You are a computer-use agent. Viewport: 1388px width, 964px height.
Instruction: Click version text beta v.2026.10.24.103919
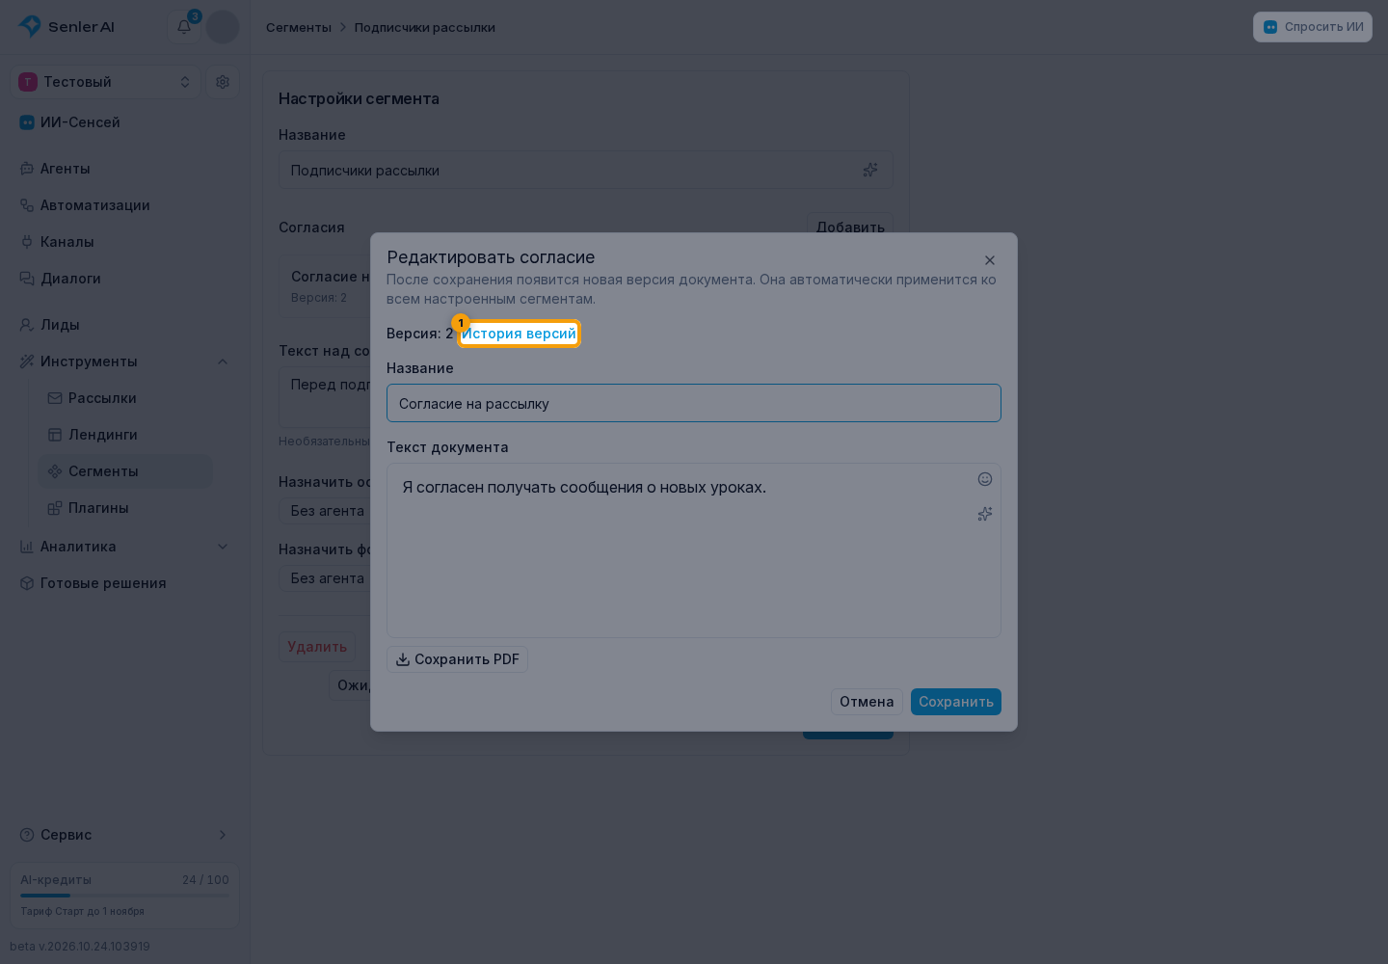pyautogui.click(x=80, y=947)
